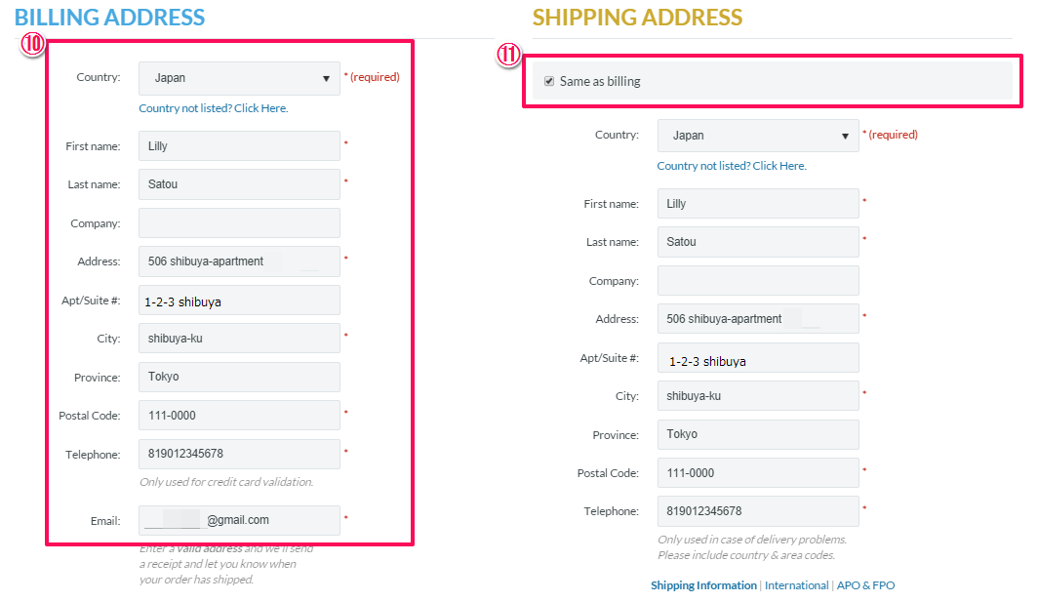The width and height of the screenshot is (1038, 602).
Task: Click the billing Email field
Action: coord(239,520)
